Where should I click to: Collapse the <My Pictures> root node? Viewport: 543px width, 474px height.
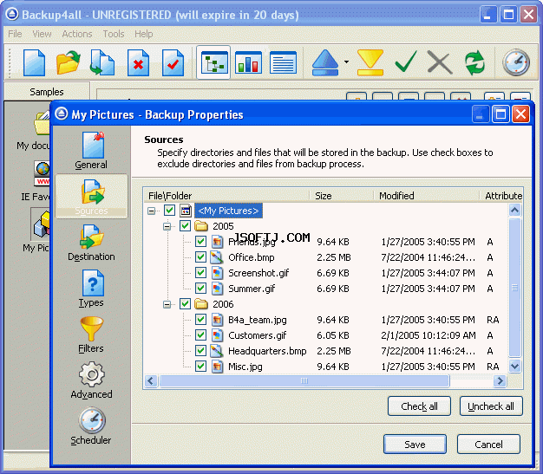pyautogui.click(x=151, y=211)
